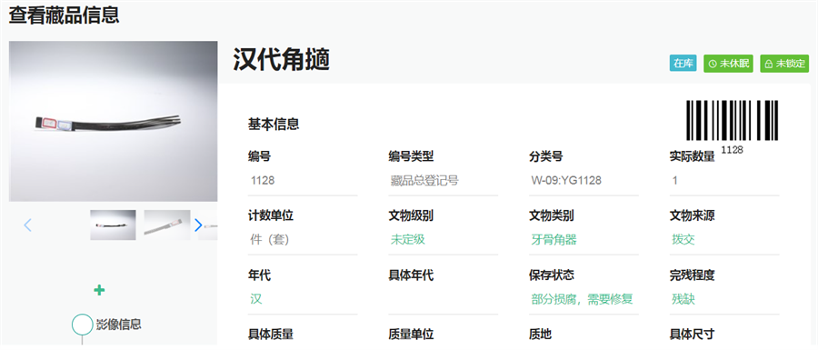Click the 分类号 label
Screen dimensions: 818x350
tap(545, 156)
